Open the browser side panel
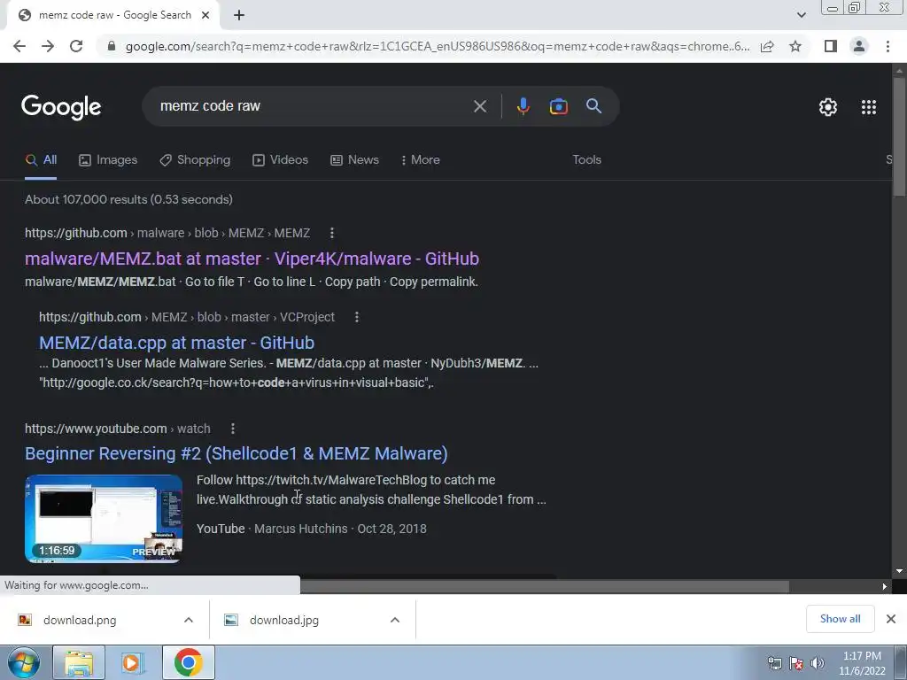907x680 pixels. pos(831,46)
